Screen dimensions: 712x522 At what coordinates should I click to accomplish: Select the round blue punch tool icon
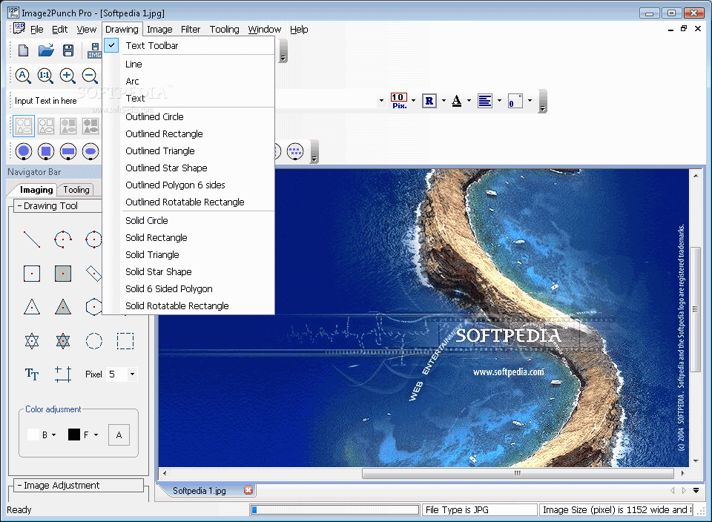coord(24,151)
